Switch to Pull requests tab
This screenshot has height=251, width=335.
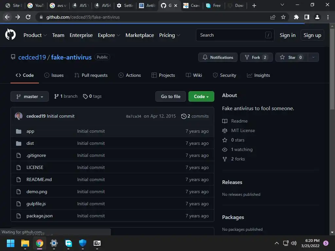tap(91, 75)
